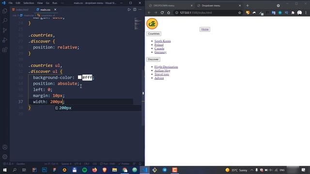Open the Flight Destination link
310x174 pixels.
pos(166,67)
